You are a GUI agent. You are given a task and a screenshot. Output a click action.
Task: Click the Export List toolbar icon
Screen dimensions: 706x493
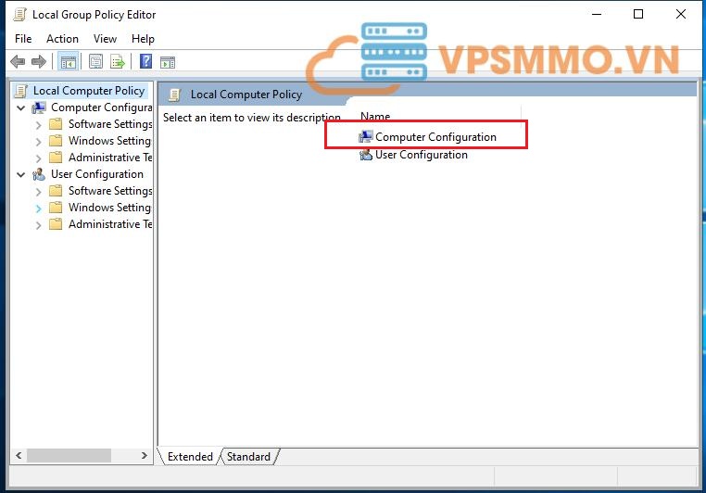[118, 62]
